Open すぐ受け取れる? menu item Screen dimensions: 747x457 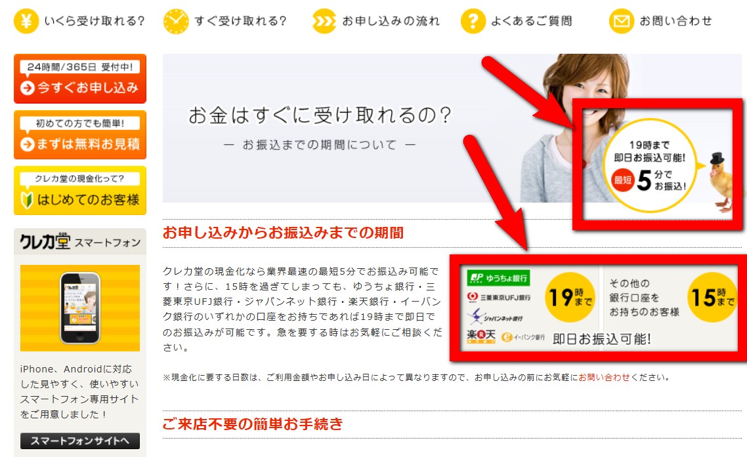241,21
